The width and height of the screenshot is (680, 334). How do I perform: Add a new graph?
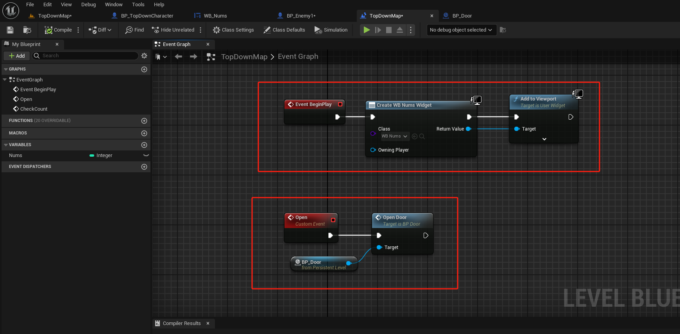(144, 69)
